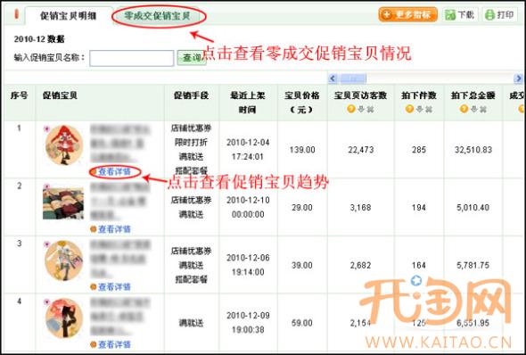Open 查看详情 link for item 2
This screenshot has height=355, width=526.
click(114, 229)
